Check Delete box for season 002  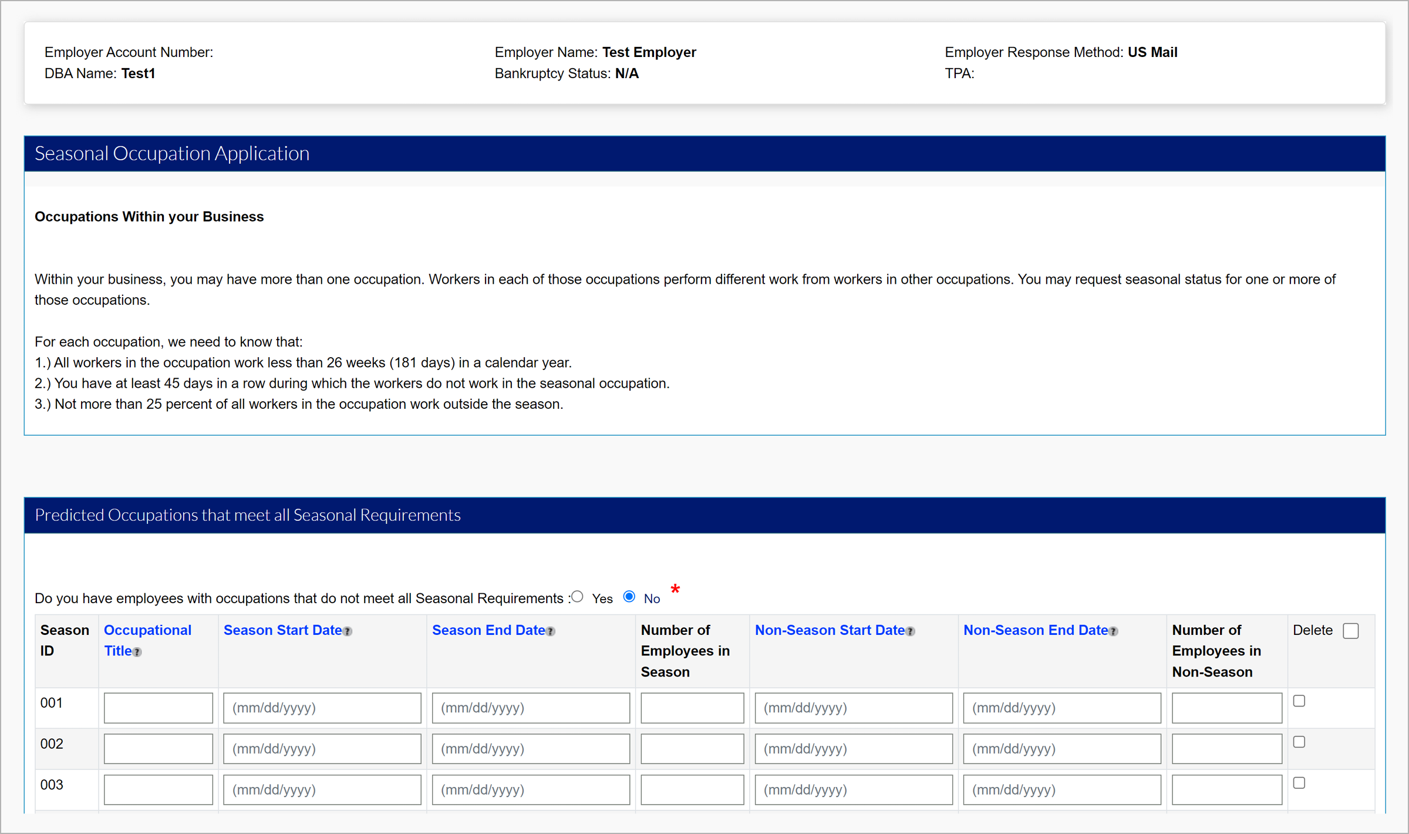[1299, 742]
